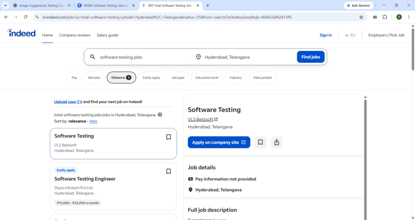The image size is (415, 220).
Task: Open Company reviews
Action: (x=75, y=35)
